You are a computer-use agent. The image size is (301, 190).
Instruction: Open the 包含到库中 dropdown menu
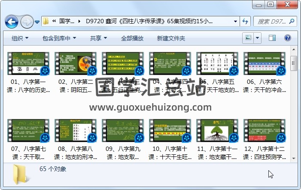60,38
